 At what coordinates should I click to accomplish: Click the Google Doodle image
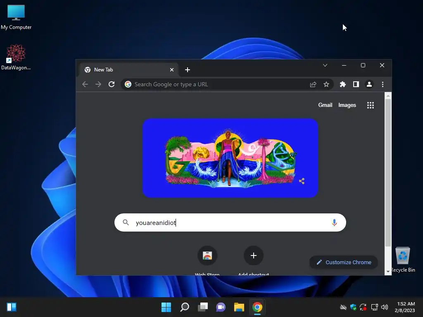tap(230, 158)
